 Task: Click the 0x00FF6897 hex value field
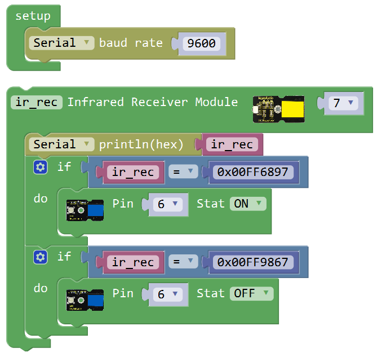pyautogui.click(x=252, y=172)
